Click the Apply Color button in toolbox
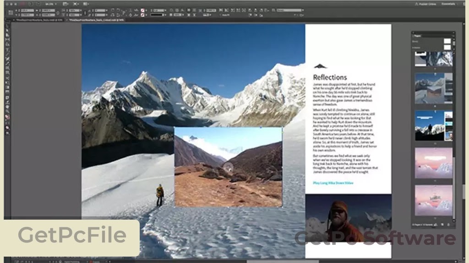469x263 pixels. [7, 128]
